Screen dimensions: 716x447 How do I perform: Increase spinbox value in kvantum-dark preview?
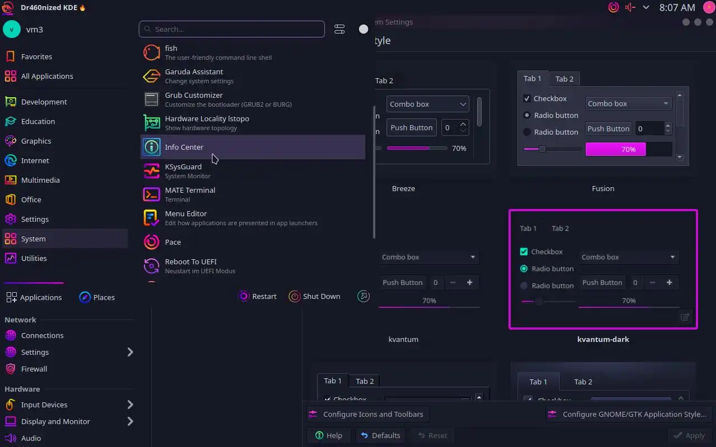point(669,282)
